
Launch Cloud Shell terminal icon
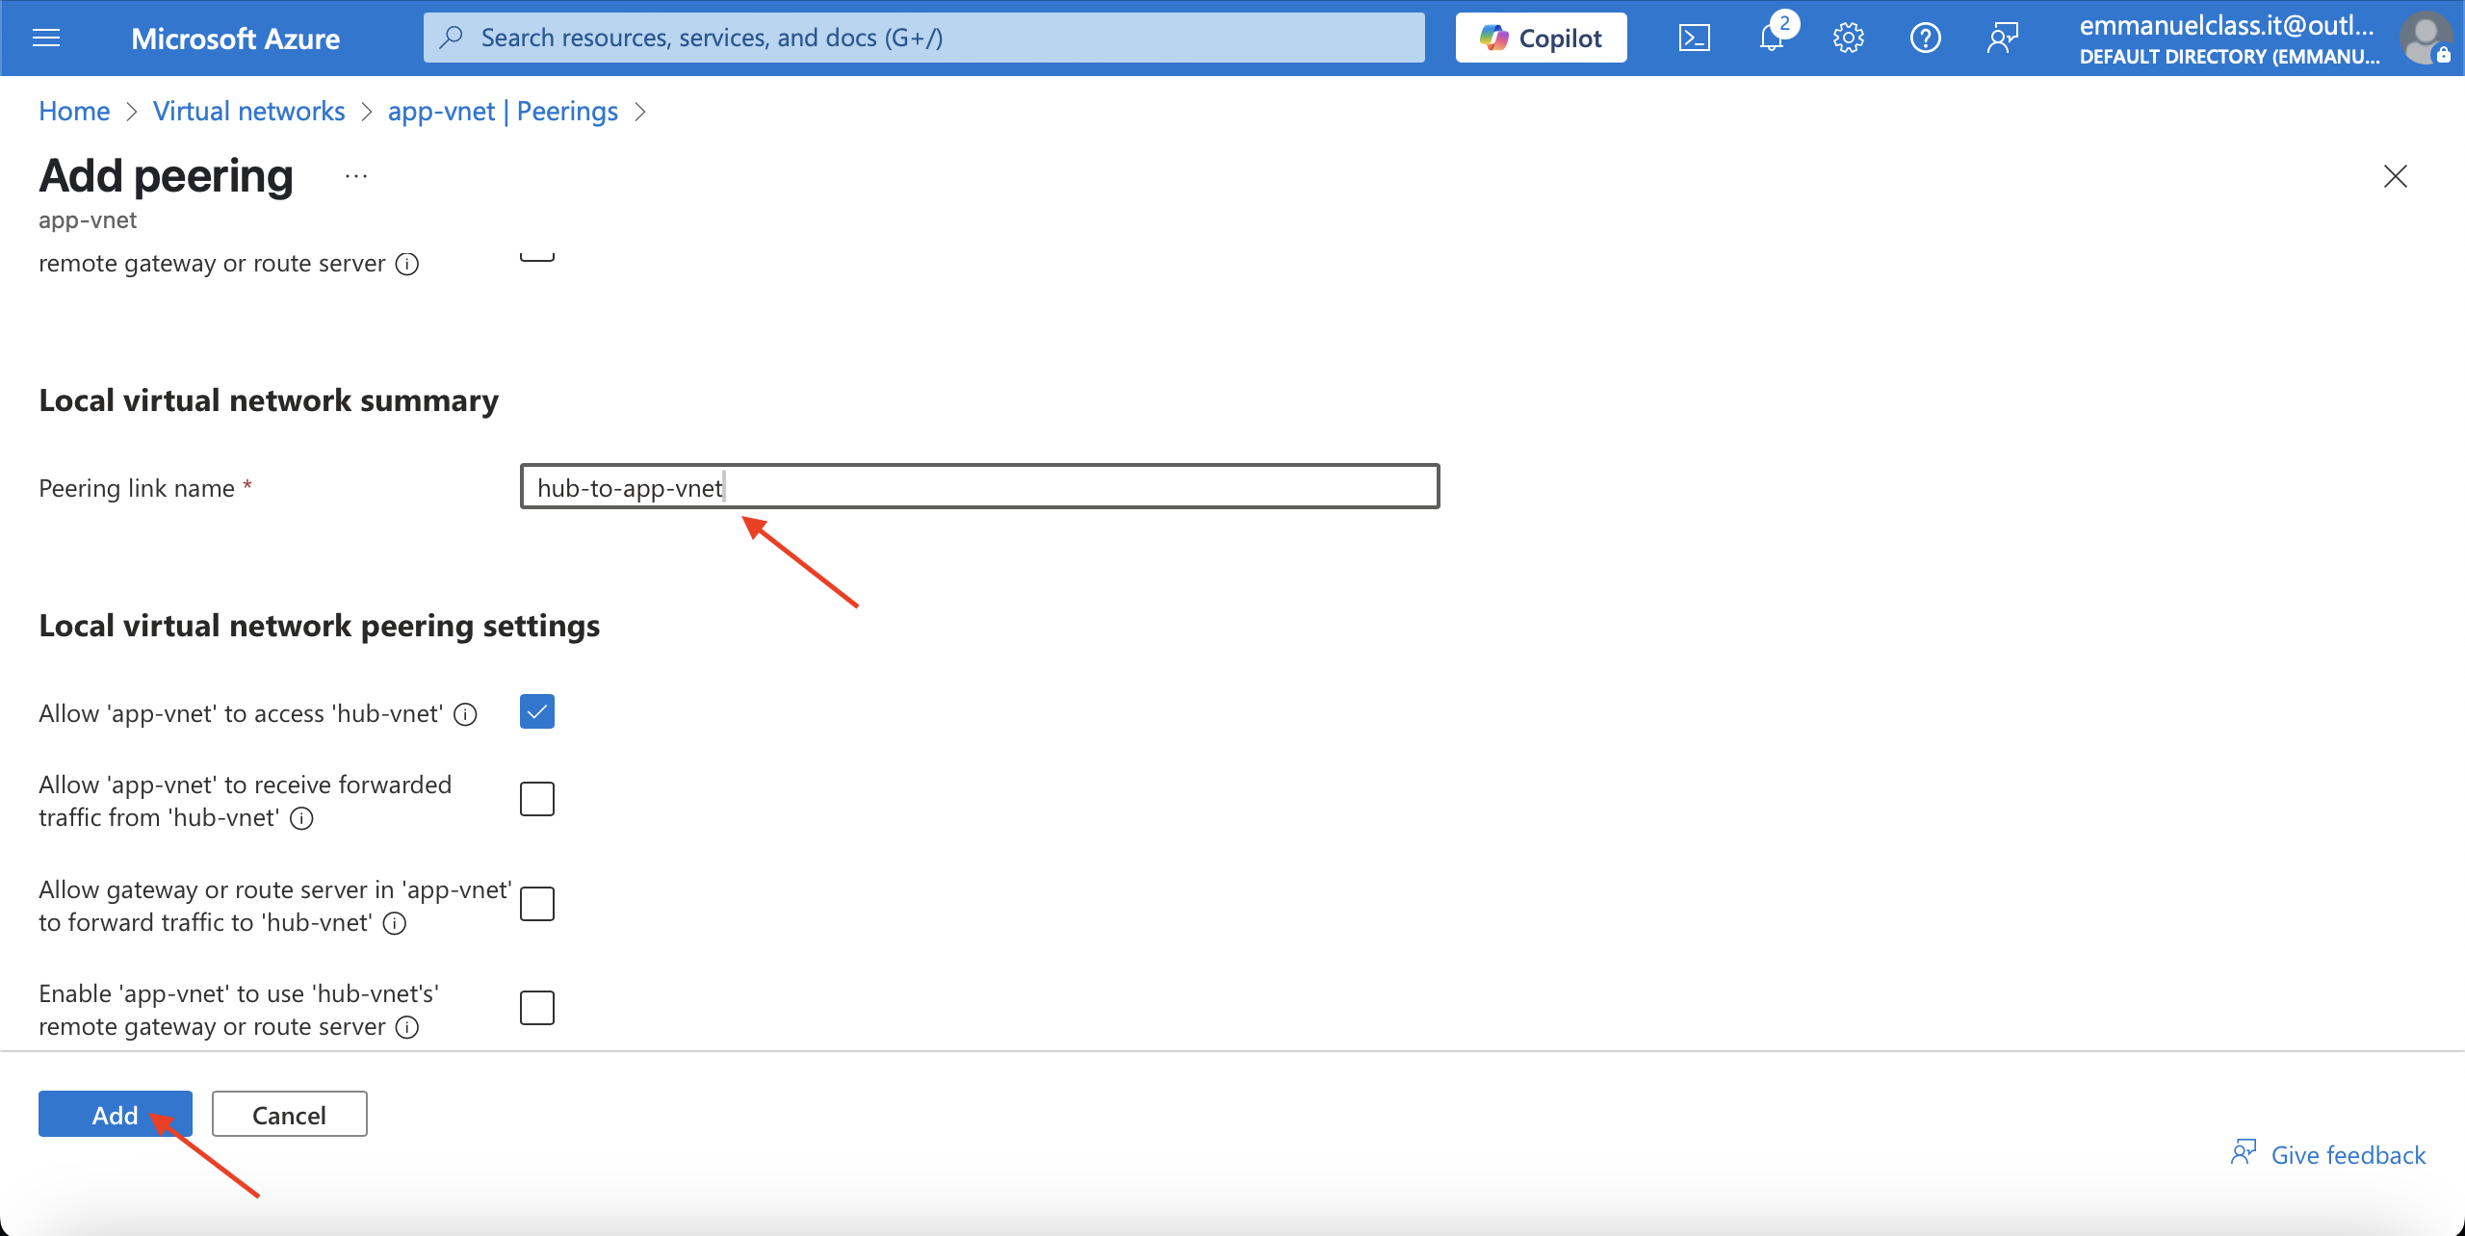click(x=1695, y=38)
